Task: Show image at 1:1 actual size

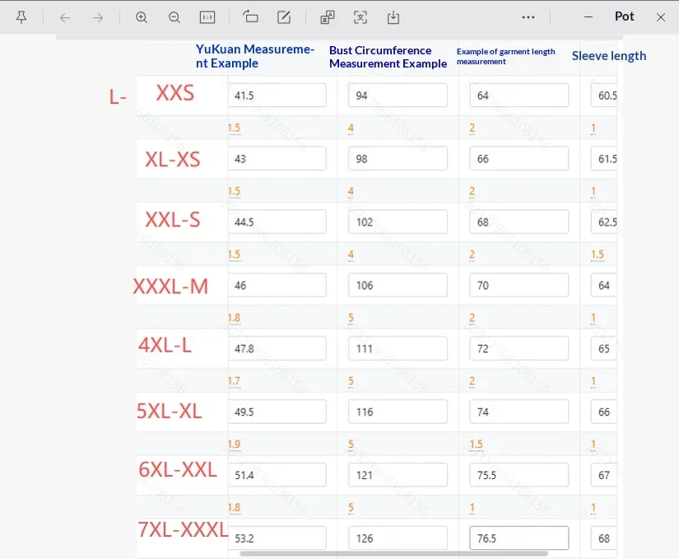Action: point(207,17)
